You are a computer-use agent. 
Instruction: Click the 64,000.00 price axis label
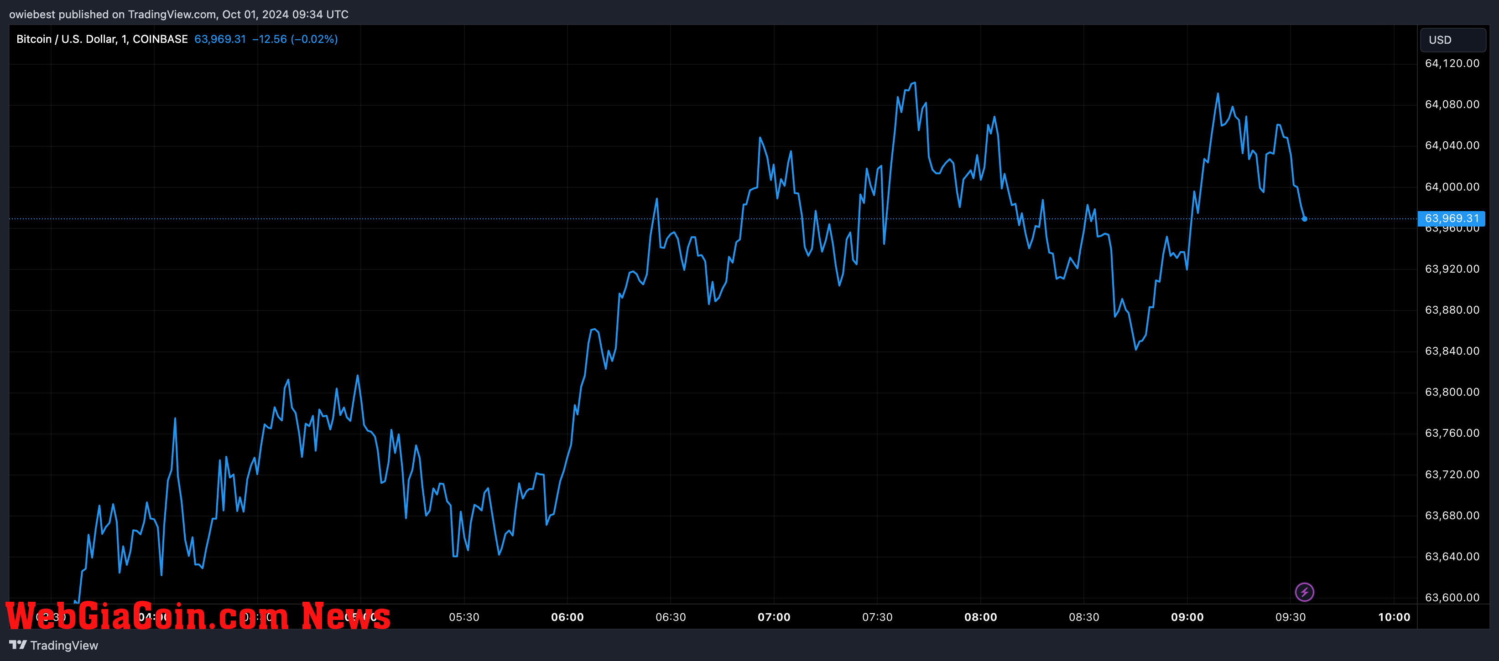(x=1452, y=186)
